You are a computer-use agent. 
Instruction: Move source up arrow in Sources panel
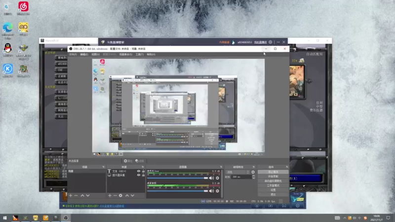[x=127, y=195]
